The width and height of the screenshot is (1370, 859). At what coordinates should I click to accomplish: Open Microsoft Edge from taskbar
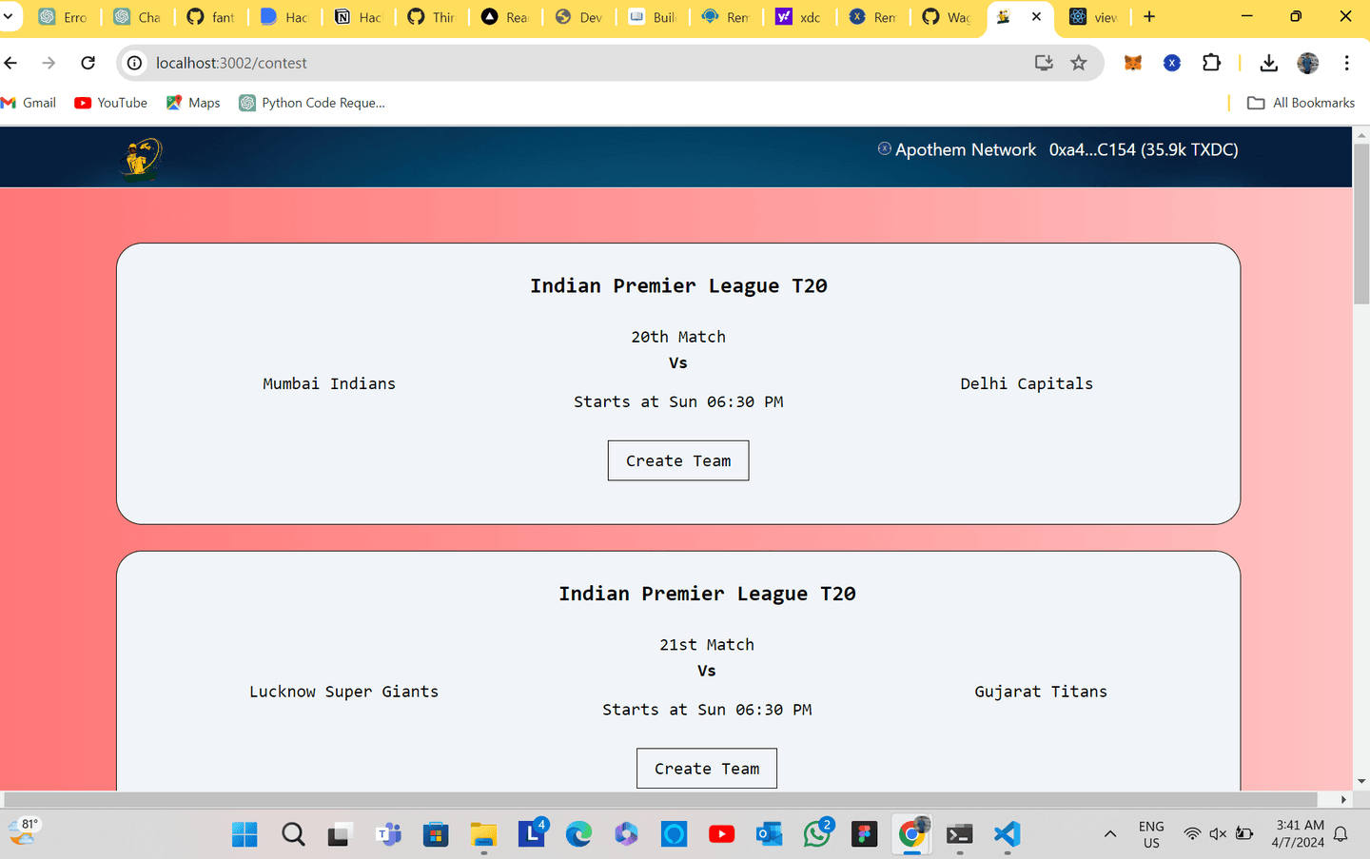click(x=578, y=834)
